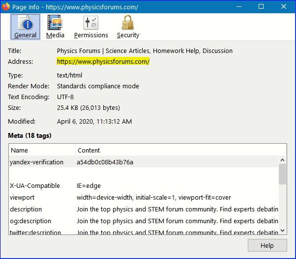Screen dimensions: 296x259
Task: Click the meta list scrollbar thumb
Action: 282,174
